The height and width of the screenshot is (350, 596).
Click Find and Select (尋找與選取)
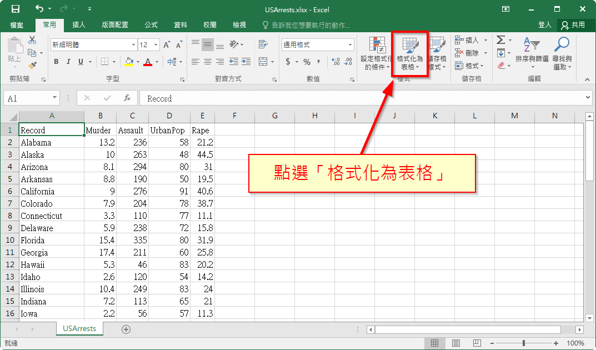click(563, 53)
